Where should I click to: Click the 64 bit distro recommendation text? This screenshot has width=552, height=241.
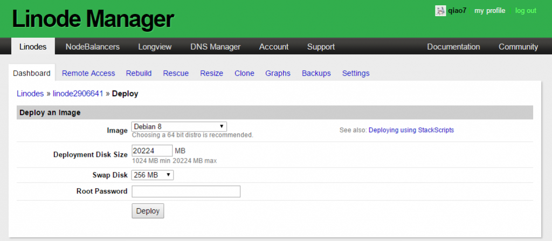pyautogui.click(x=192, y=135)
